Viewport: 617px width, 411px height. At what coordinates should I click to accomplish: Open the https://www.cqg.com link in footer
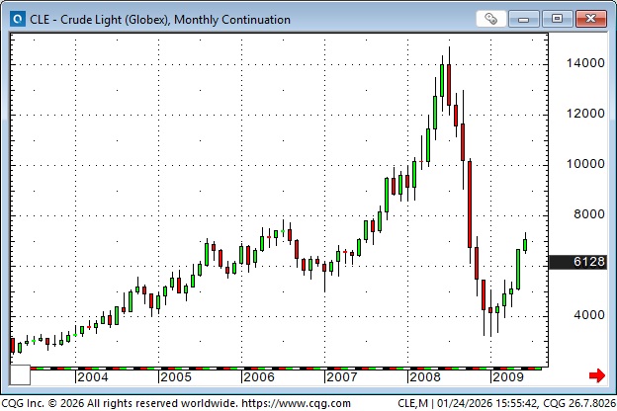coord(293,403)
